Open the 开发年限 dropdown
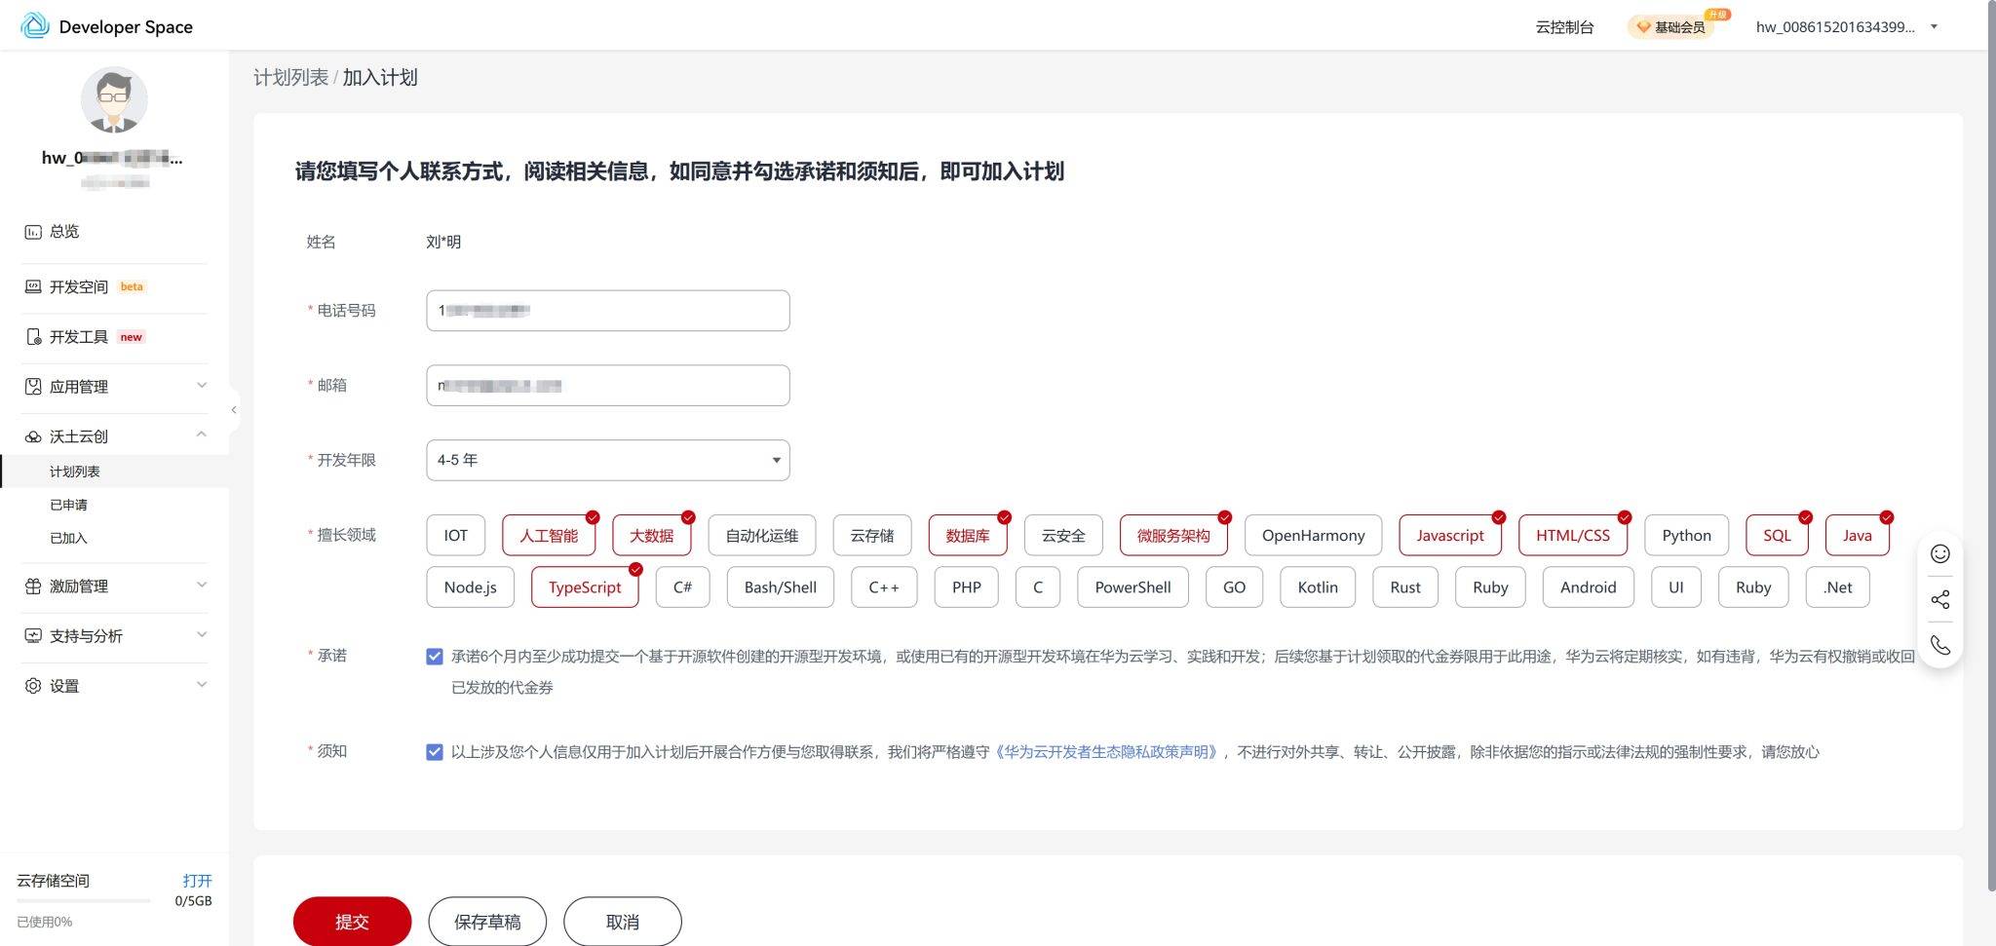1996x946 pixels. click(x=607, y=460)
